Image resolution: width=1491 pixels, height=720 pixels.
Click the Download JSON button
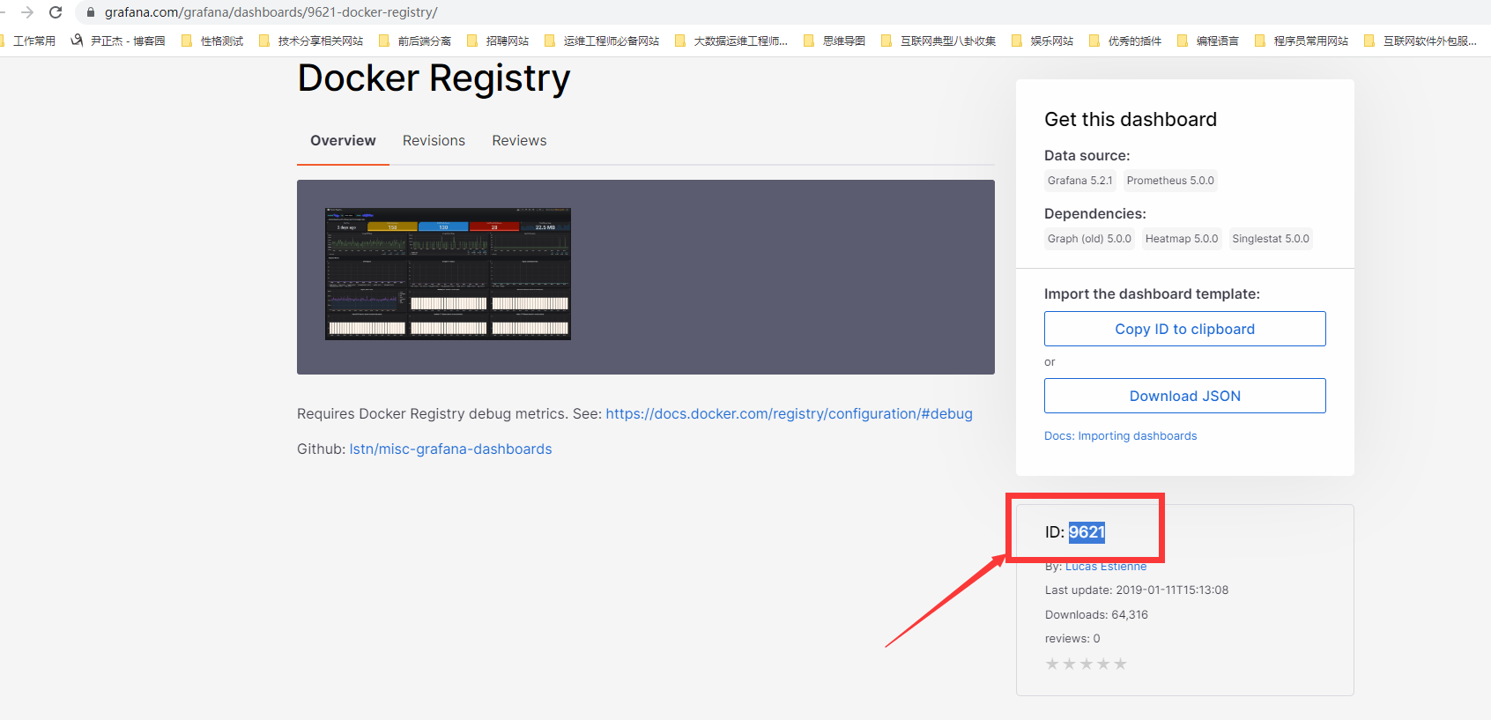(x=1184, y=396)
